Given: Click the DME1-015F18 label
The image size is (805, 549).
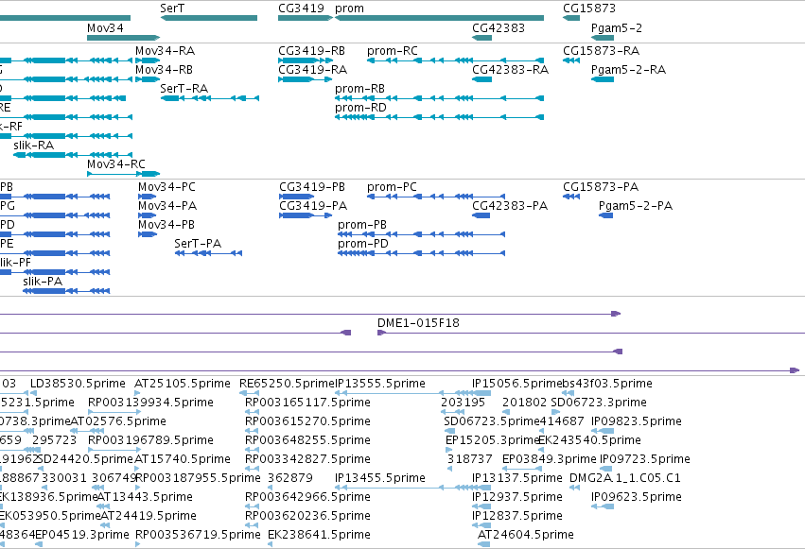Looking at the screenshot, I should (418, 323).
